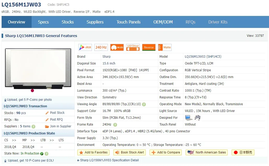Click Upload, get 5 P-Coins per photo
Screen dimensions: 269x166
pyautogui.click(x=29, y=100)
